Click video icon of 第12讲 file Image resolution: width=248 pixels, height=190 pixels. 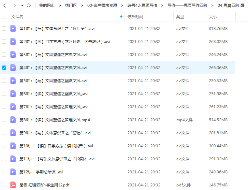(x=13, y=172)
